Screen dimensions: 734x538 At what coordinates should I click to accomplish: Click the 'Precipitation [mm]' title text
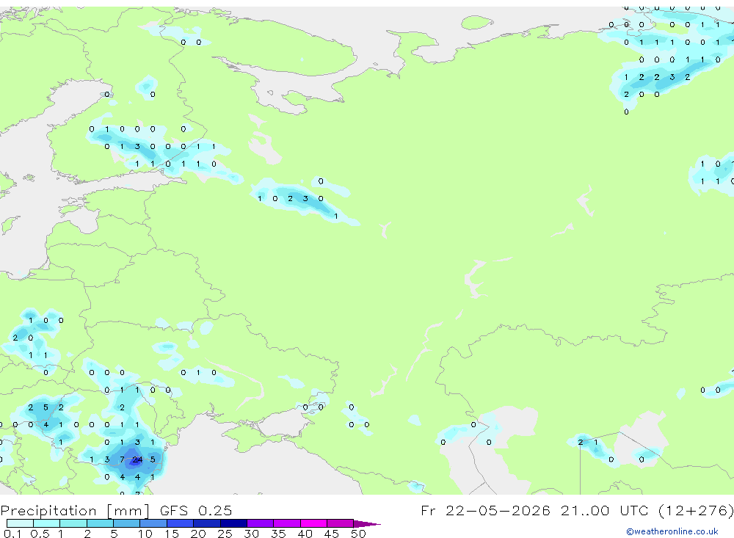tap(75, 510)
